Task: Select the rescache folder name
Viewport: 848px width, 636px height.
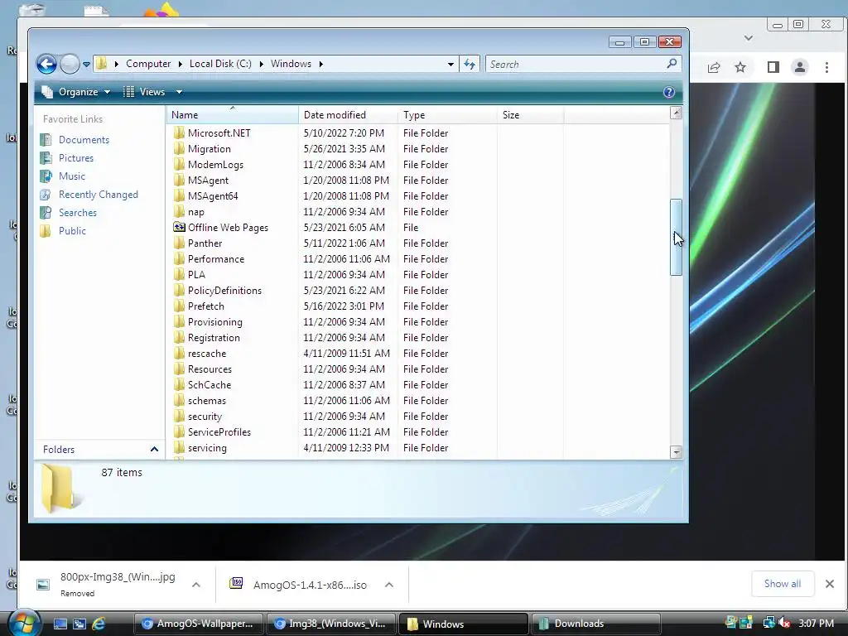Action: pyautogui.click(x=207, y=353)
